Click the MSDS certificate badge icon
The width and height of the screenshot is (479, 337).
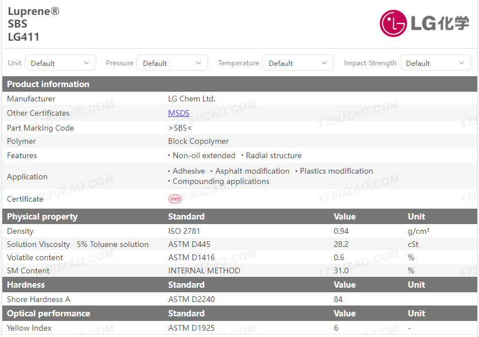175,199
